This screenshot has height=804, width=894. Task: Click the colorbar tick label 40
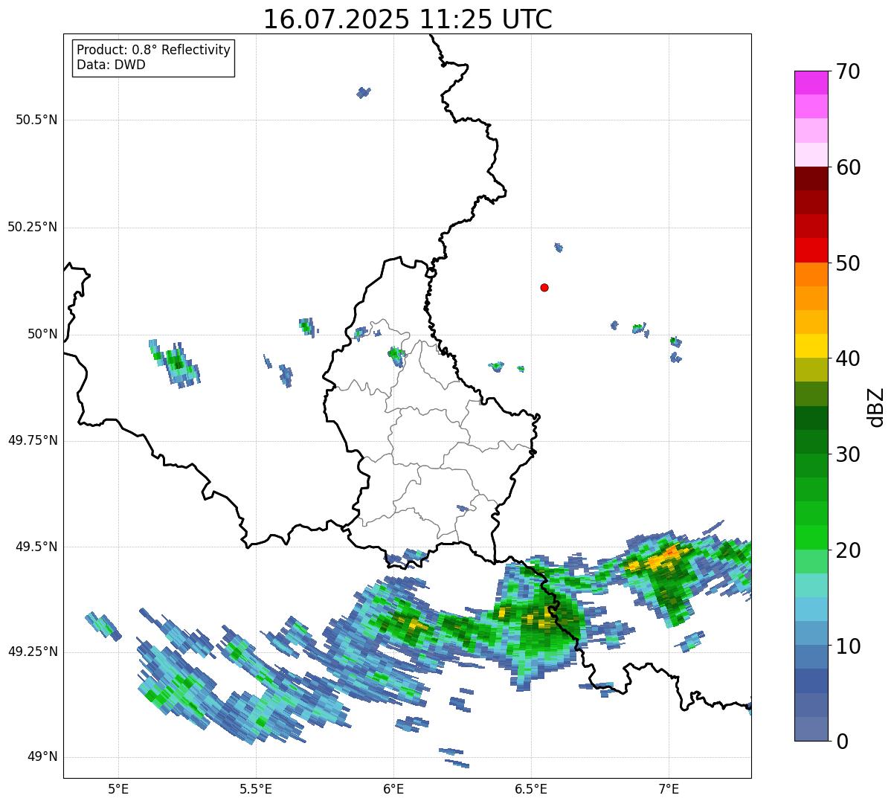[848, 358]
